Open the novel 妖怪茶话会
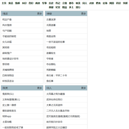This screenshot has width=129, height=129. (x=8, y=81)
